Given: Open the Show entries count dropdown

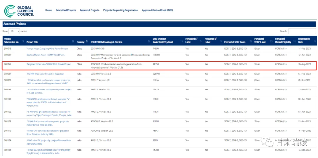Looking at the screenshot, I should coord(15,31).
